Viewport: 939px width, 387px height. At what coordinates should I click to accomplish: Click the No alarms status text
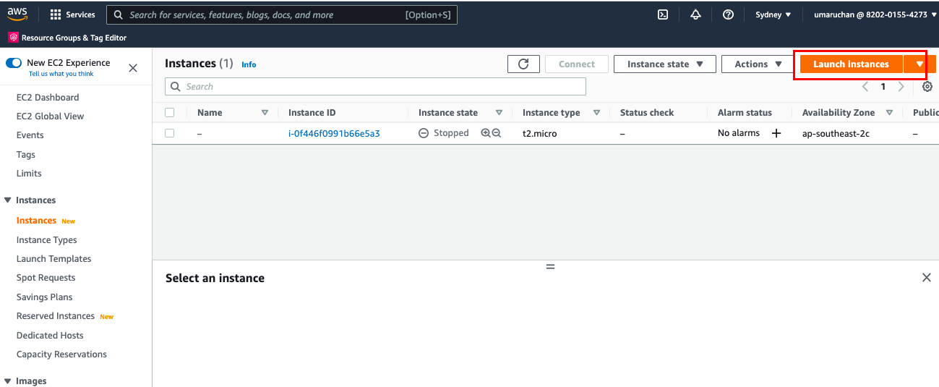tap(739, 133)
